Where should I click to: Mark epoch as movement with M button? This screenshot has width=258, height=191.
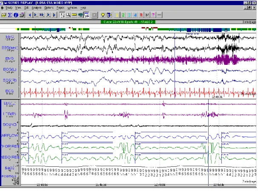[x=147, y=15]
